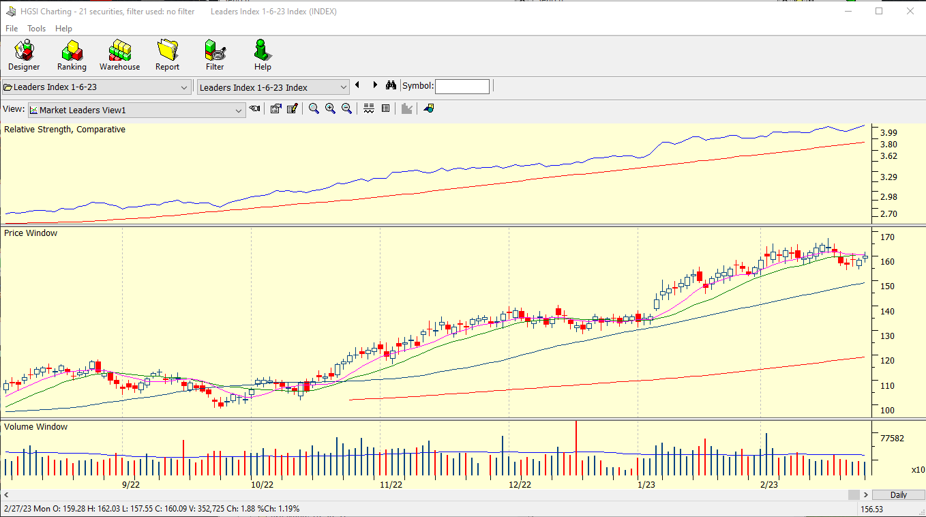This screenshot has height=517, width=926.
Task: Zoom in with the plus magnifier
Action: tap(330, 108)
